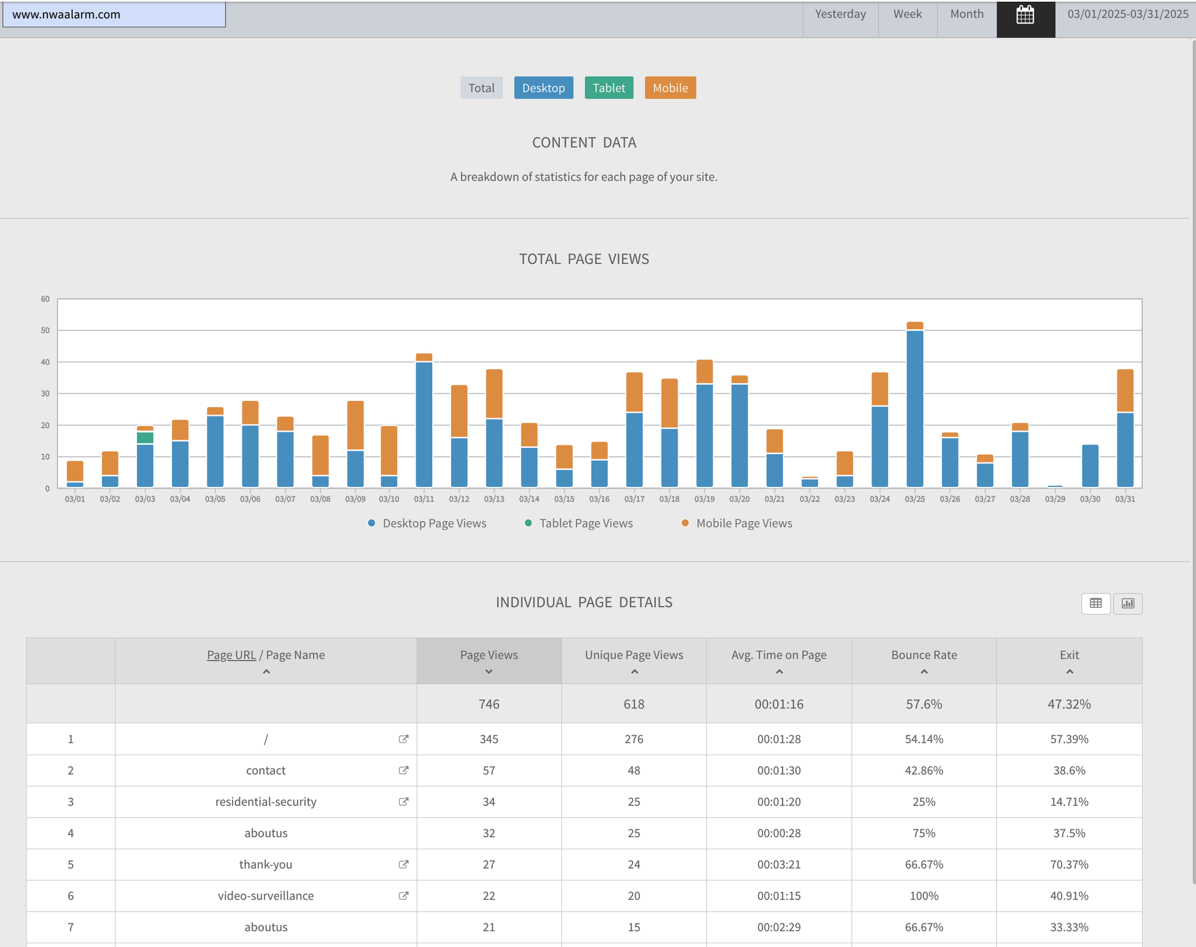The height and width of the screenshot is (947, 1196).
Task: Sort by Page Views column arrow
Action: click(x=488, y=672)
